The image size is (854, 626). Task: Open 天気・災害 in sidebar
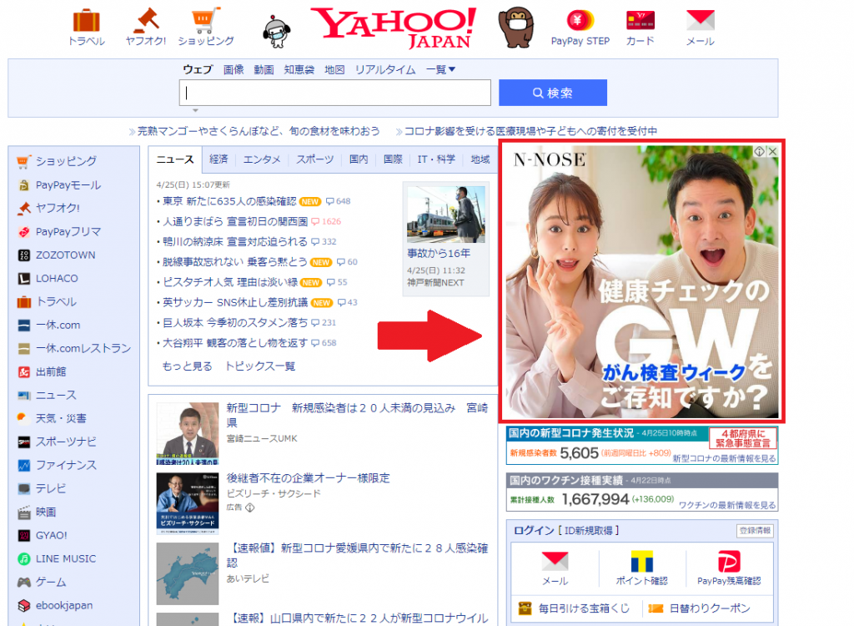(52, 418)
